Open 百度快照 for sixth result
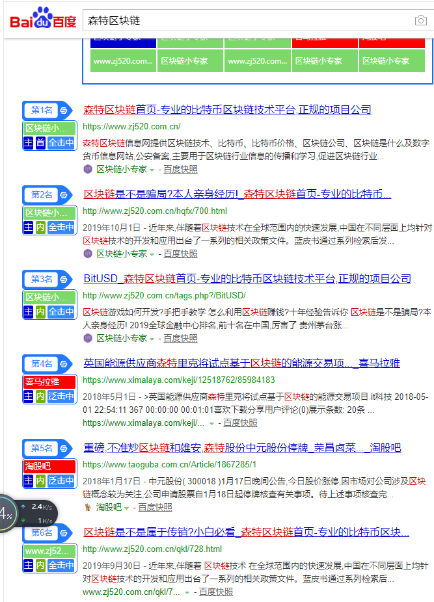This screenshot has height=602, width=434. (x=215, y=592)
